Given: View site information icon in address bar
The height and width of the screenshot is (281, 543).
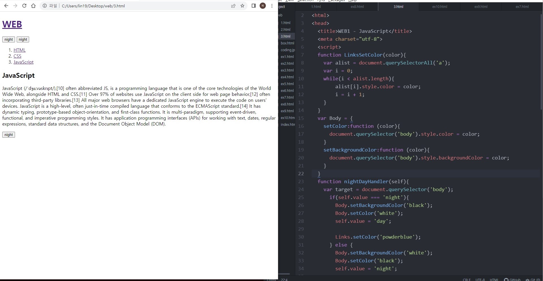Looking at the screenshot, I should point(45,6).
